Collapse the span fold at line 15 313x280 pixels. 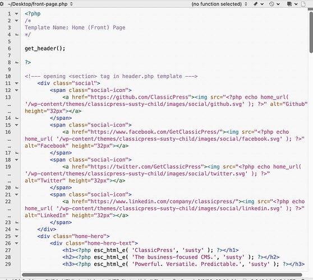click(17, 125)
